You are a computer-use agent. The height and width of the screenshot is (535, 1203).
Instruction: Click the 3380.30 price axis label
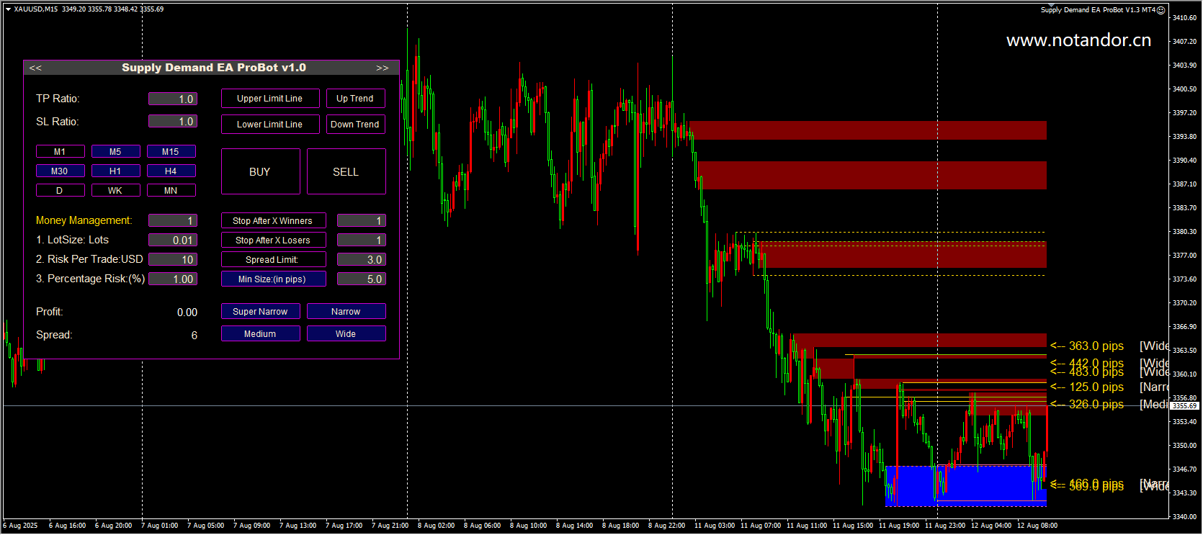coord(1185,232)
